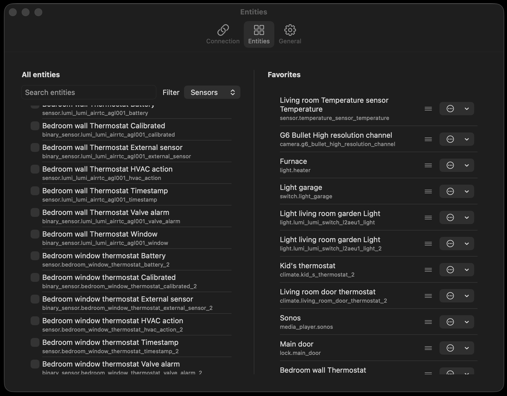Click the drag handle icon for Light garage
The image size is (507, 396).
click(428, 191)
